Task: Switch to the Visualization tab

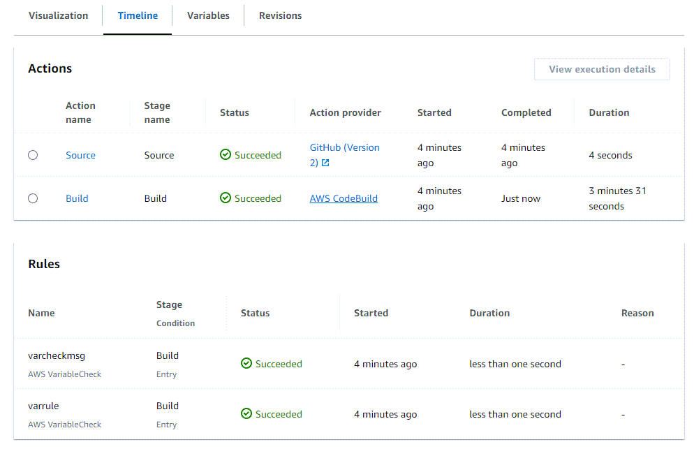Action: point(58,15)
